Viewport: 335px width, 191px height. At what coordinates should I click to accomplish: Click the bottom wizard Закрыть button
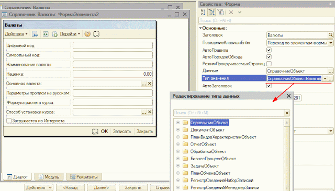tap(133, 187)
